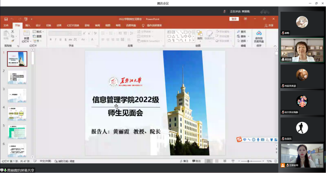Open the Select (选择) dropdown
Viewport: 326px width, 173px height.
[243, 41]
